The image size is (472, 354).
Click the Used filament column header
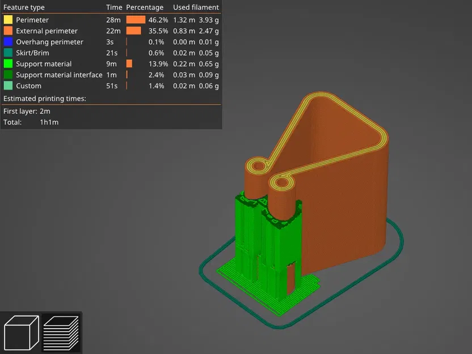tap(195, 7)
